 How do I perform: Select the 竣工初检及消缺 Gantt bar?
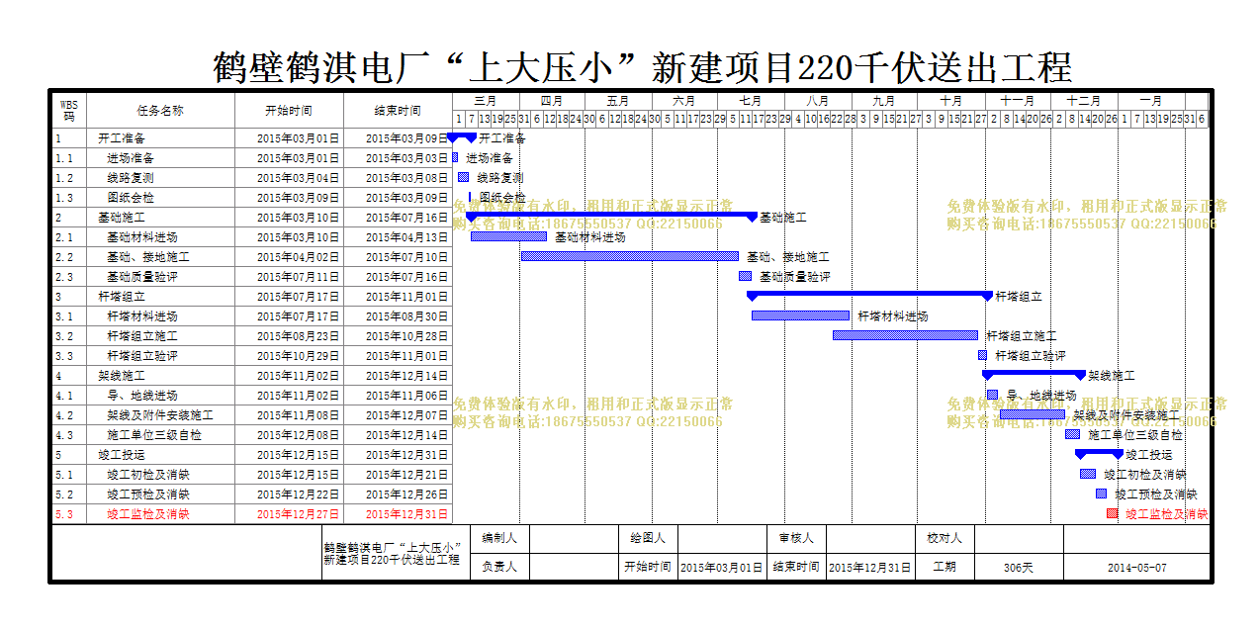1088,474
